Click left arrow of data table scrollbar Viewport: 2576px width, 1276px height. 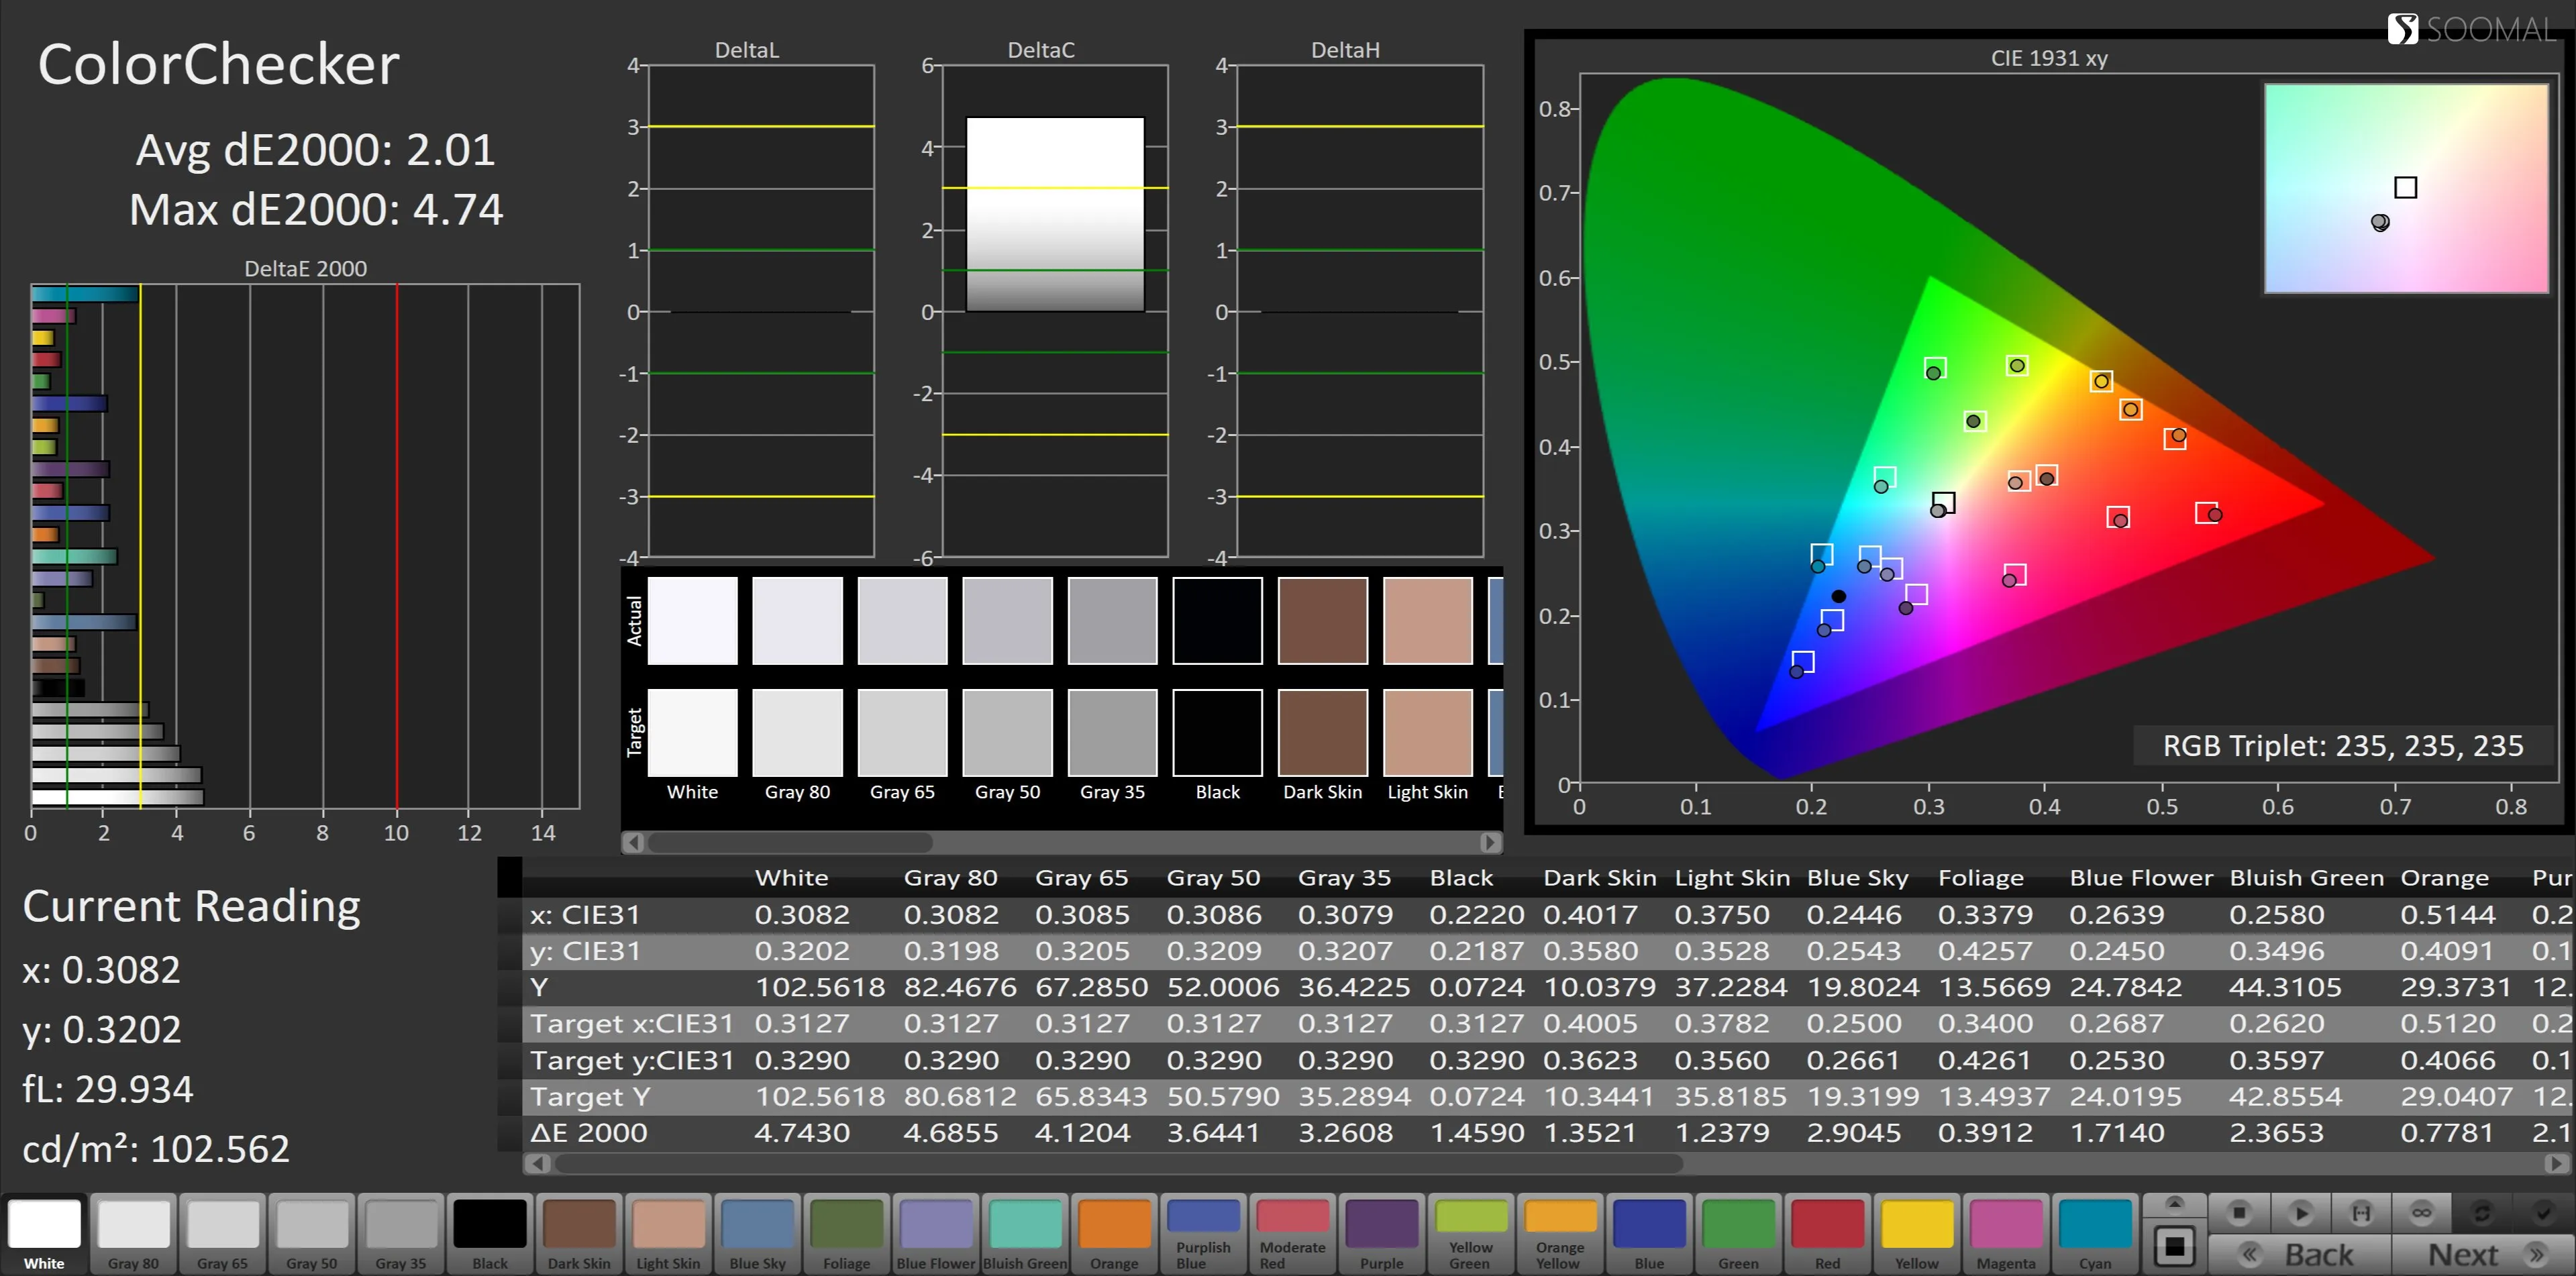pyautogui.click(x=538, y=1164)
